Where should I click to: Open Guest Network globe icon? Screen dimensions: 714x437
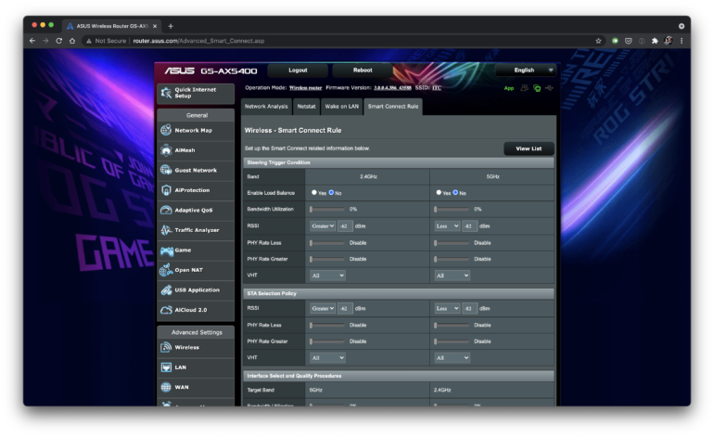click(x=167, y=170)
